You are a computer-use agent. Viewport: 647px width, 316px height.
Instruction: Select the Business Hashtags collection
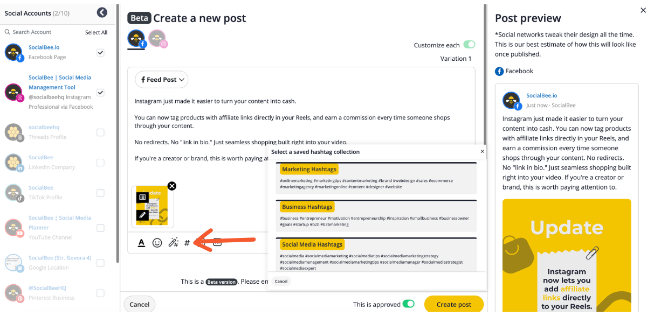coord(307,207)
